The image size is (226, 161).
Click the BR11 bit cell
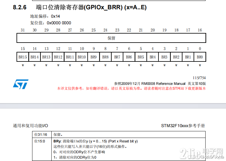(70, 57)
